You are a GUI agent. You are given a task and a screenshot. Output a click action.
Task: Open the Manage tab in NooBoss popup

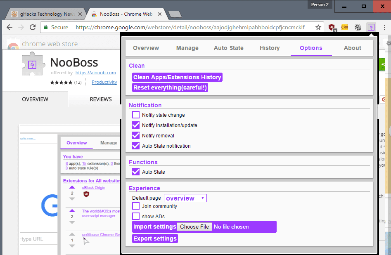click(187, 48)
